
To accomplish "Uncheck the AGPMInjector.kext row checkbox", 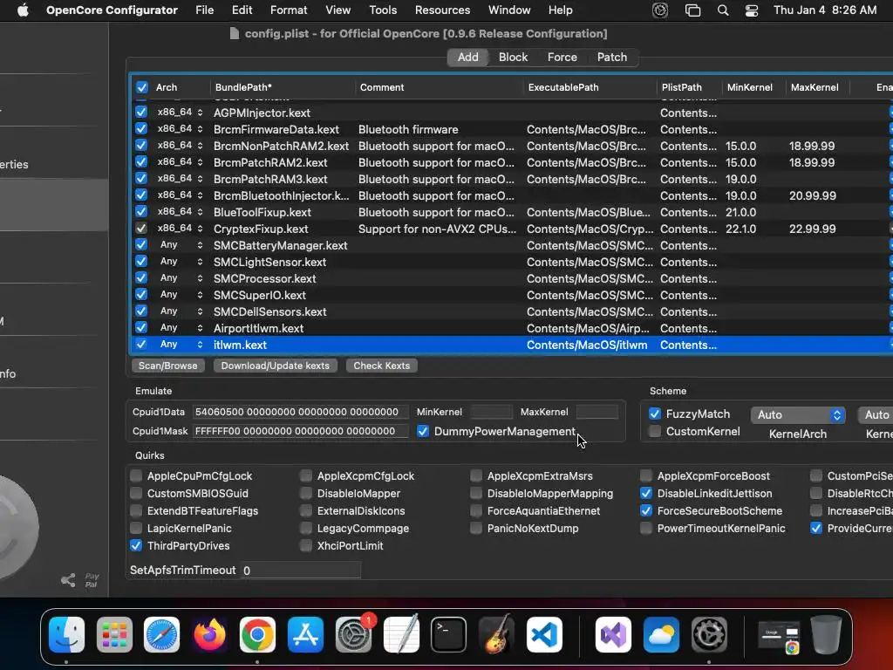I will coord(141,113).
